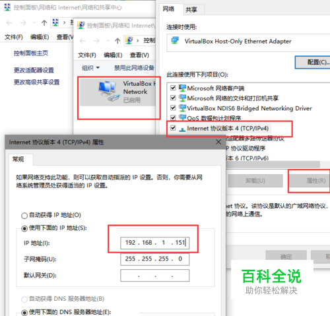Click the 子网掩码 input field
330x316 pixels.
tap(154, 259)
